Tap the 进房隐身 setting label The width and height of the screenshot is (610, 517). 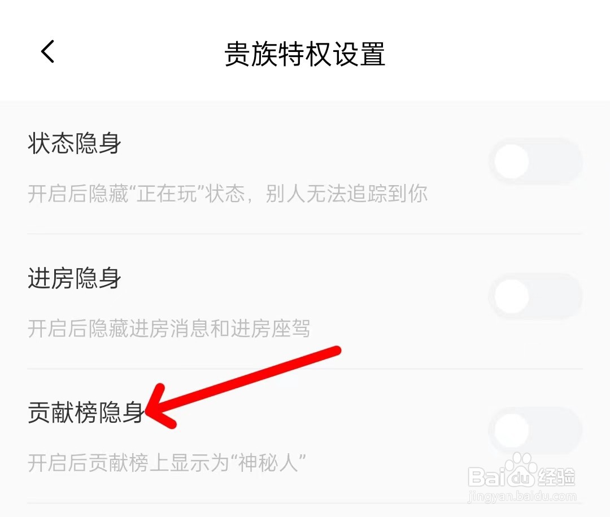pyautogui.click(x=75, y=278)
